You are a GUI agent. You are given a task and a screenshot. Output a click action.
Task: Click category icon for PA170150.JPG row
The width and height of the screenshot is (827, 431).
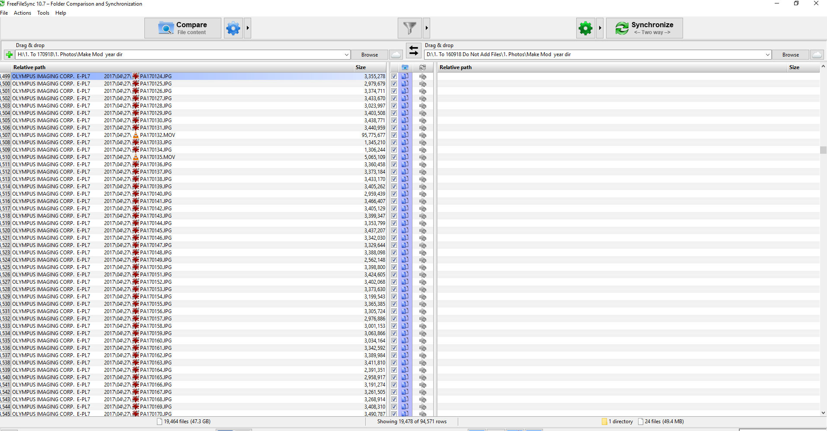[x=405, y=267]
